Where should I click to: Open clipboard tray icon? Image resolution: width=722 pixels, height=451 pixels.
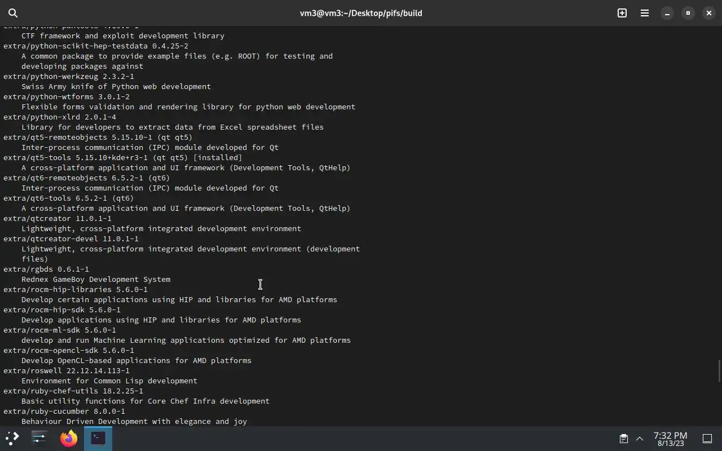point(623,439)
